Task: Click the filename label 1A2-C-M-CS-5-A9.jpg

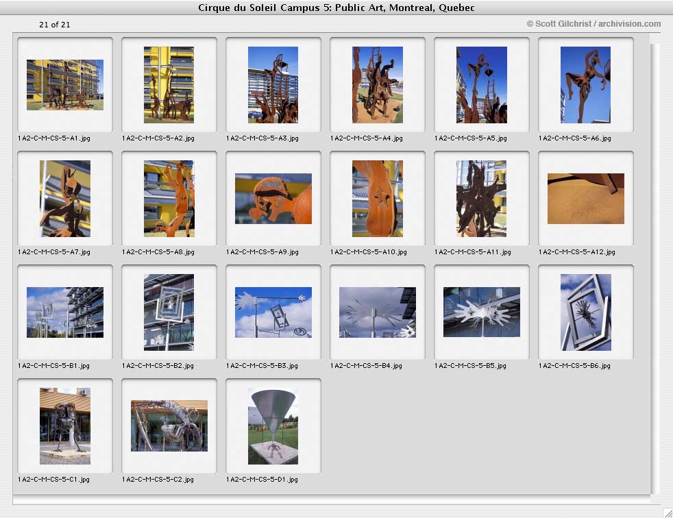Action: pos(262,252)
